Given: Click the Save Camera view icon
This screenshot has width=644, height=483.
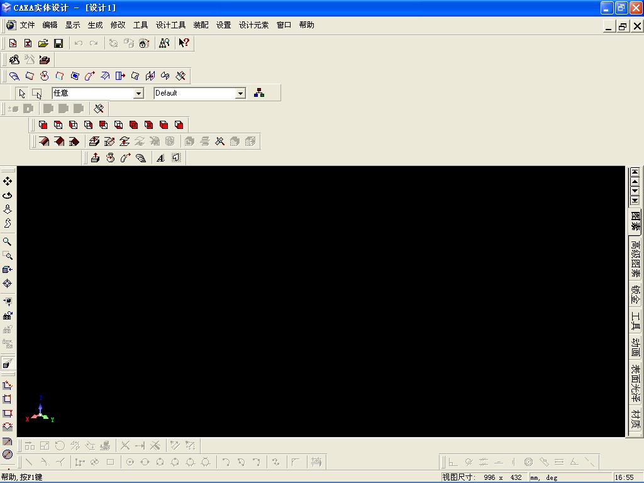Looking at the screenshot, I should (x=8, y=316).
